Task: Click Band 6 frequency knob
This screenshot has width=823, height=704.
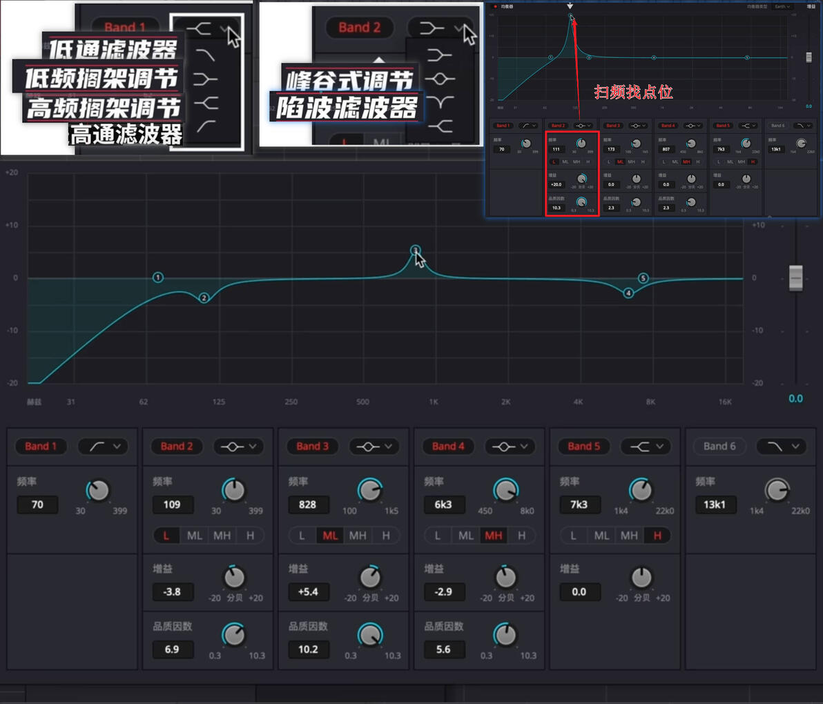Action: click(x=777, y=491)
